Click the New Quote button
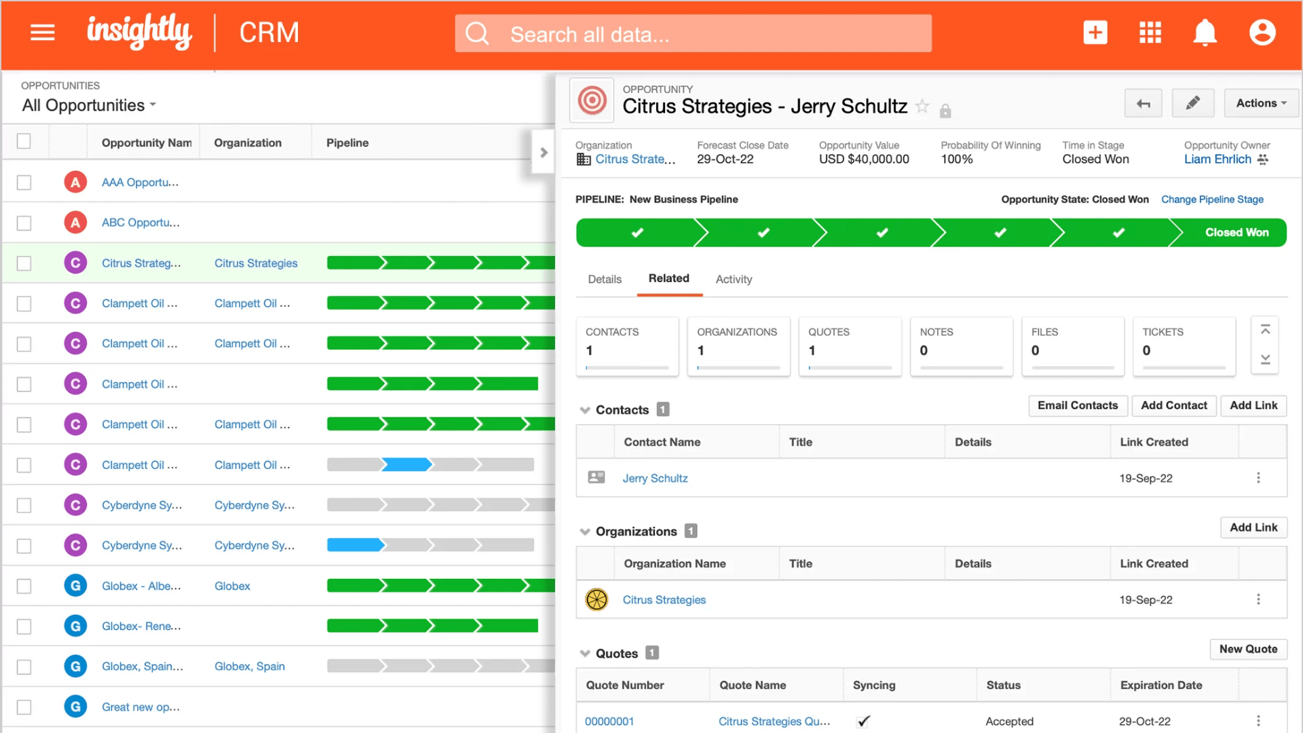This screenshot has width=1303, height=733. click(x=1248, y=649)
